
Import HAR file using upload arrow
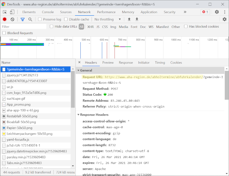(129, 19)
